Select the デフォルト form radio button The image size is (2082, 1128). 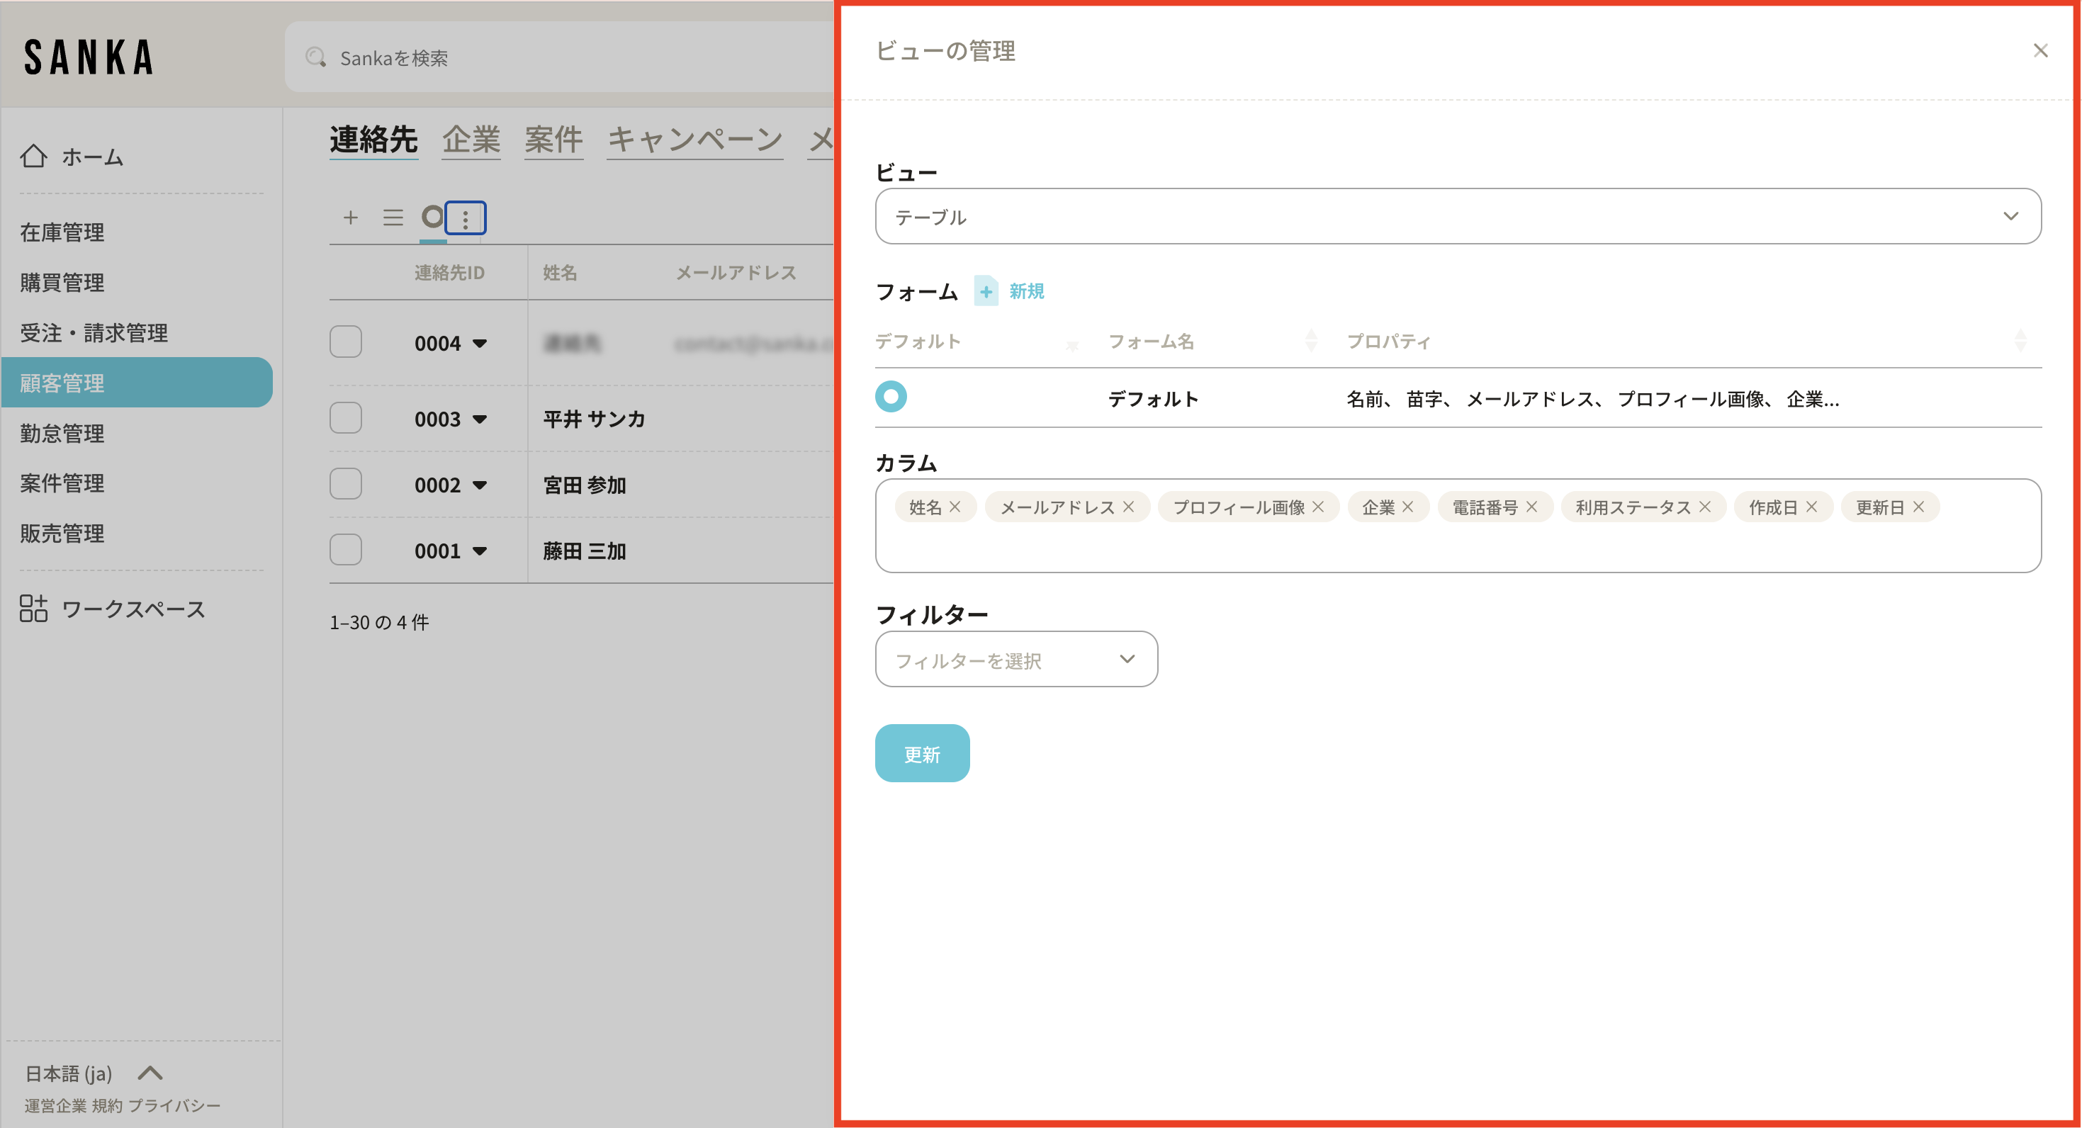891,397
